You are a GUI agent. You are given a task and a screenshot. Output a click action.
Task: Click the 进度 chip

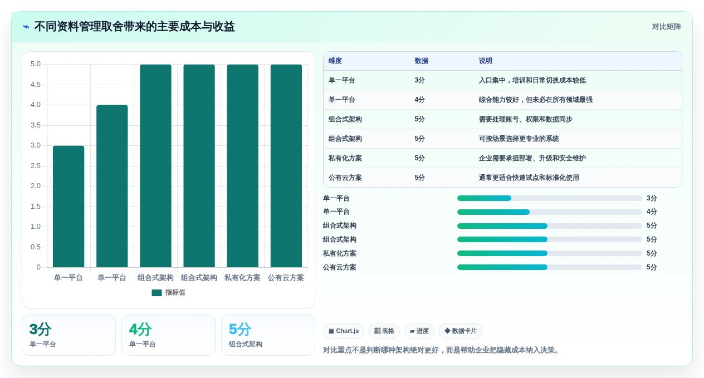[419, 331]
